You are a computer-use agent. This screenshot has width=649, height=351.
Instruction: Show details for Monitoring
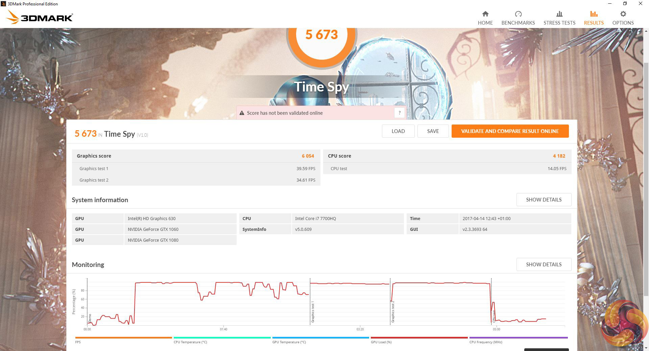544,265
